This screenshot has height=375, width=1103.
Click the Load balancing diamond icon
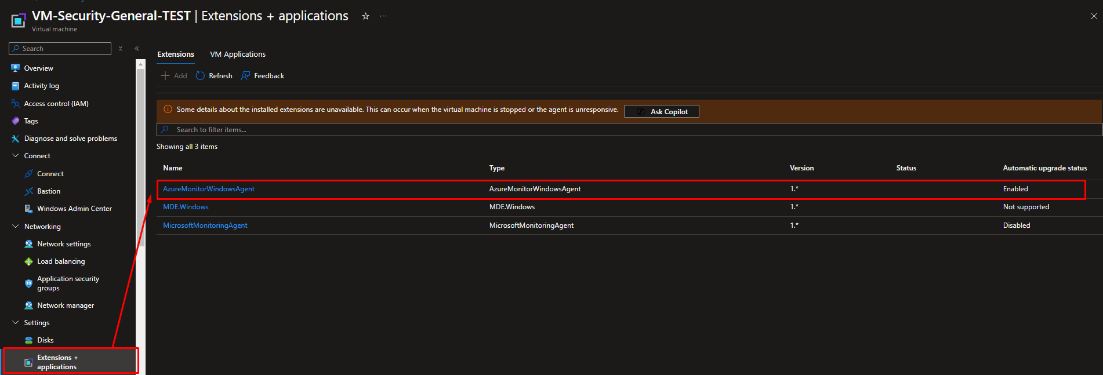coord(28,261)
